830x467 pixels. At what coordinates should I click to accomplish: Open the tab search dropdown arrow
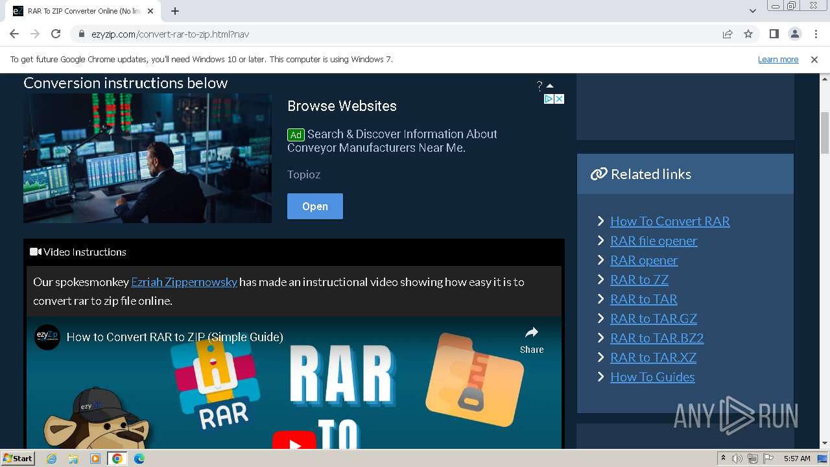click(x=753, y=11)
